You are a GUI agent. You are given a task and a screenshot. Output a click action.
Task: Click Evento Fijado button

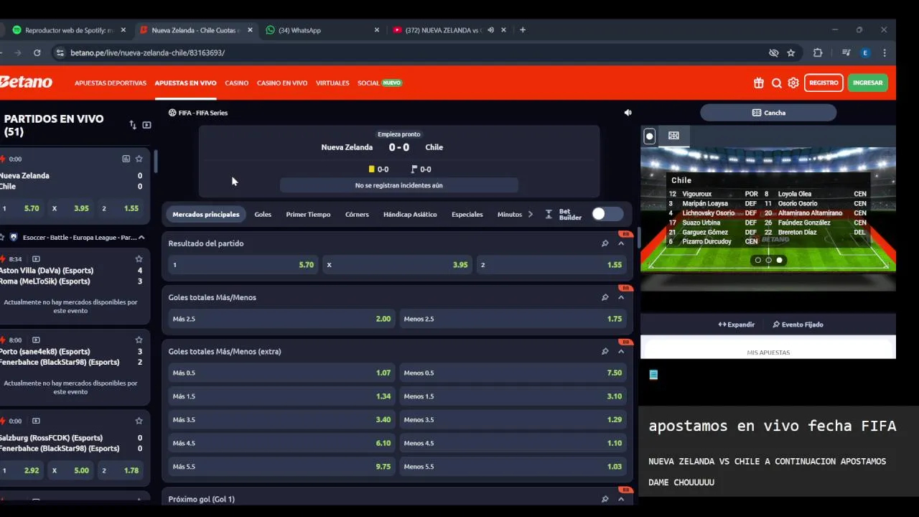click(798, 325)
